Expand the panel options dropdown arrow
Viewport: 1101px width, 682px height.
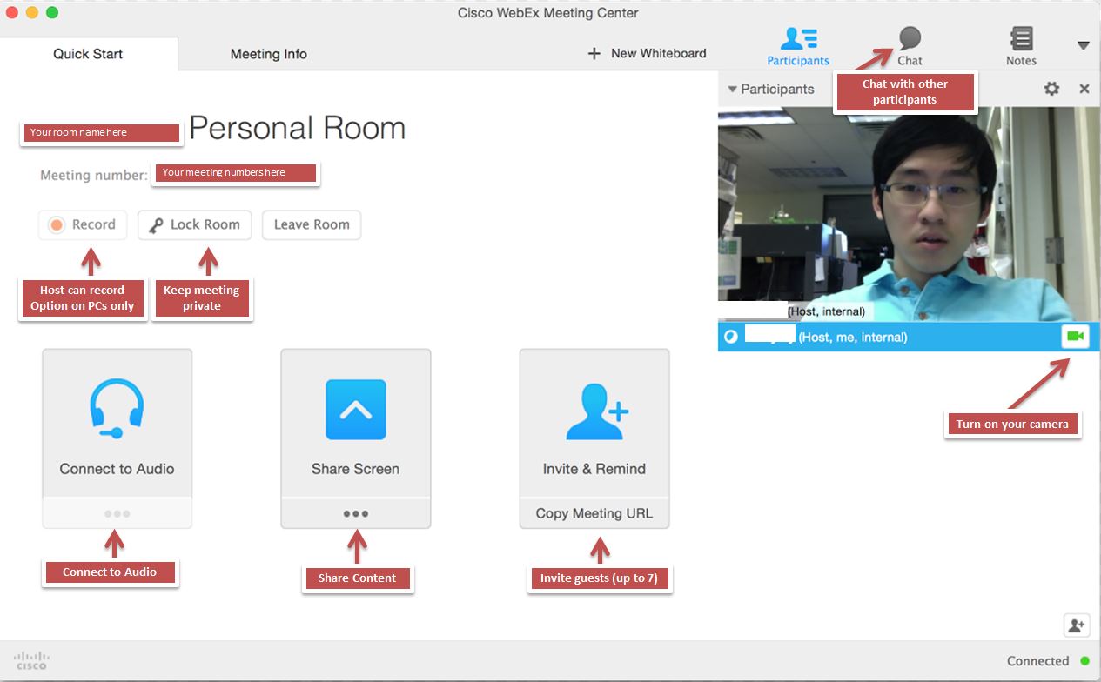(1083, 45)
